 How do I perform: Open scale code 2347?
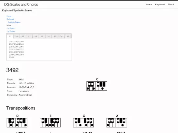coord(11,44)
